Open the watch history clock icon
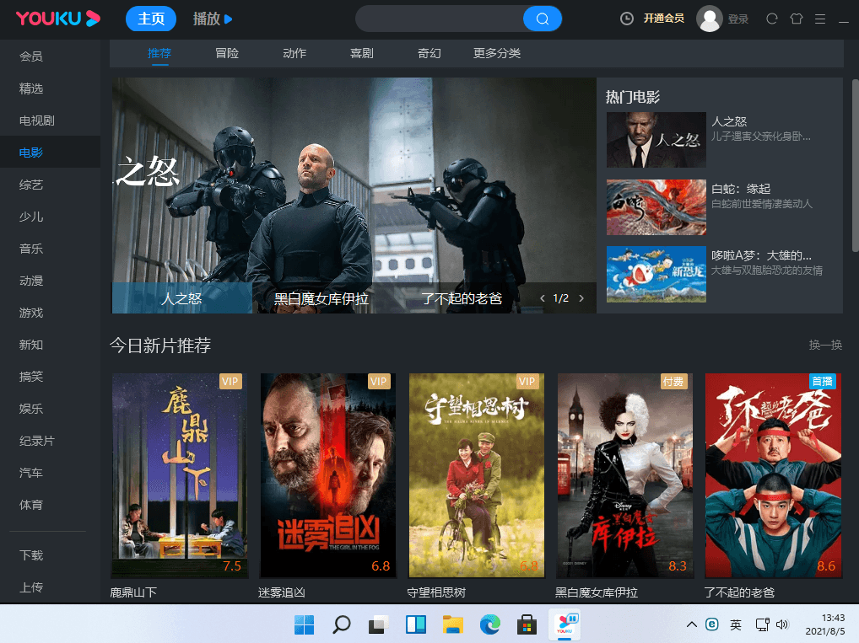This screenshot has width=859, height=643. (627, 19)
